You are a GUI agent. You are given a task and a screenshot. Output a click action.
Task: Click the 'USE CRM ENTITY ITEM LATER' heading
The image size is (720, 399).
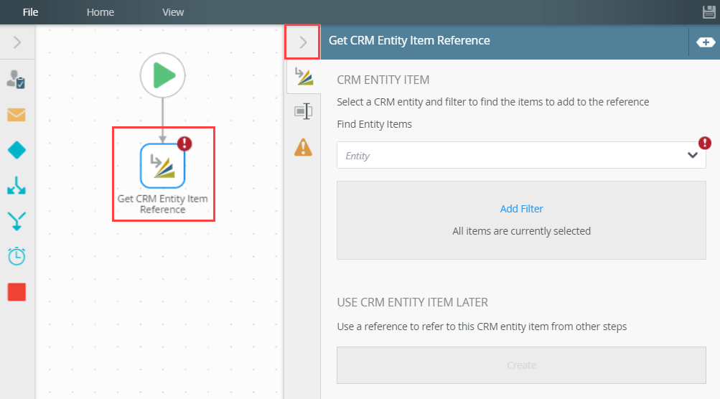[412, 303]
